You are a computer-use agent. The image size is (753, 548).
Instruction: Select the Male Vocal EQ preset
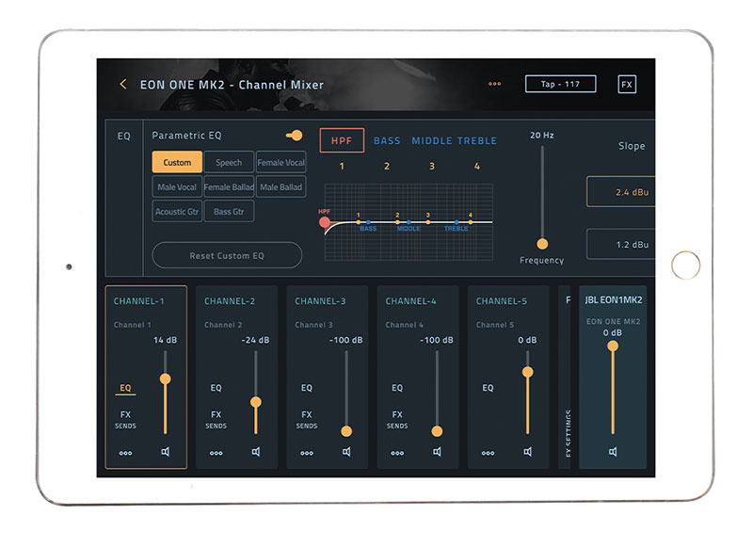click(177, 186)
